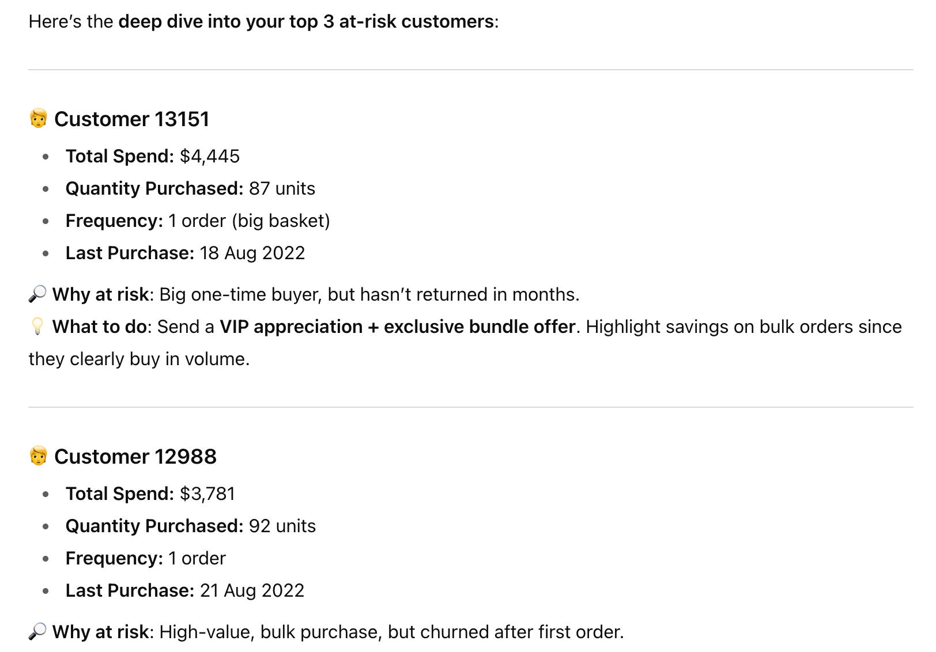Click the 'they clearly buy in volume' text
Screen dimensions: 936x652
tap(138, 359)
